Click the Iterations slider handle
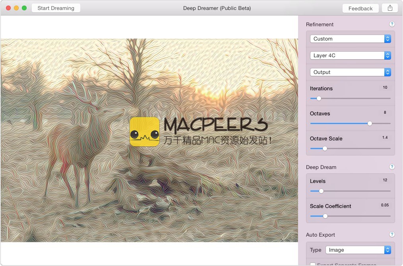 319,99
